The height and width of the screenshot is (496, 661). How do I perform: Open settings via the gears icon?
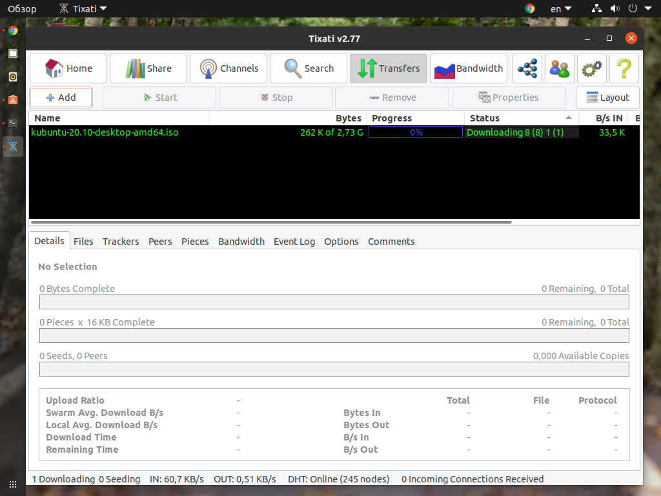click(x=592, y=68)
